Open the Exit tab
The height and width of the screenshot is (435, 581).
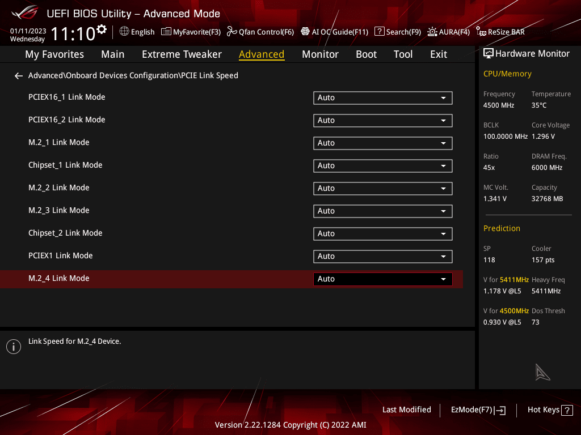pyautogui.click(x=439, y=54)
